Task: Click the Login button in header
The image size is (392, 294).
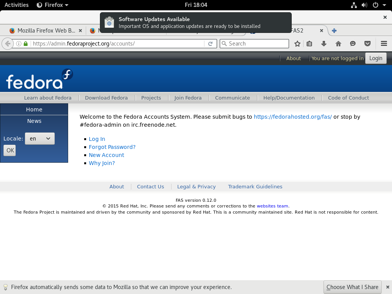Action: click(x=376, y=58)
